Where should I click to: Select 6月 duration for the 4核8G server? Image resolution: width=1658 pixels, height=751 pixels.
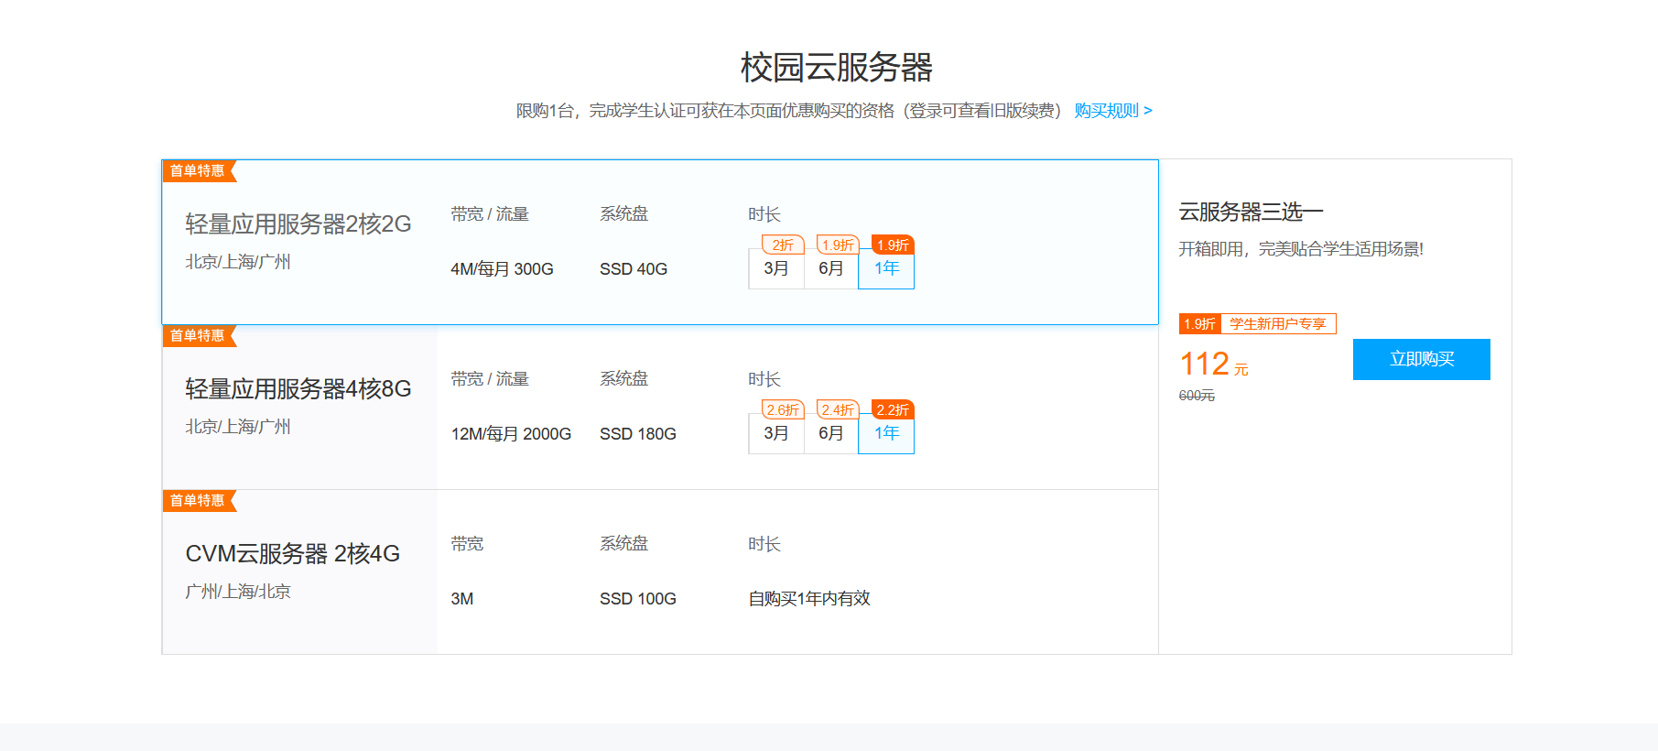[830, 434]
